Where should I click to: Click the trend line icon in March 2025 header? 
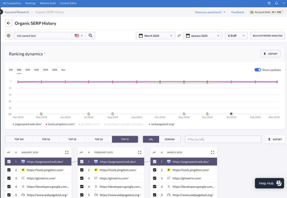(x=154, y=152)
